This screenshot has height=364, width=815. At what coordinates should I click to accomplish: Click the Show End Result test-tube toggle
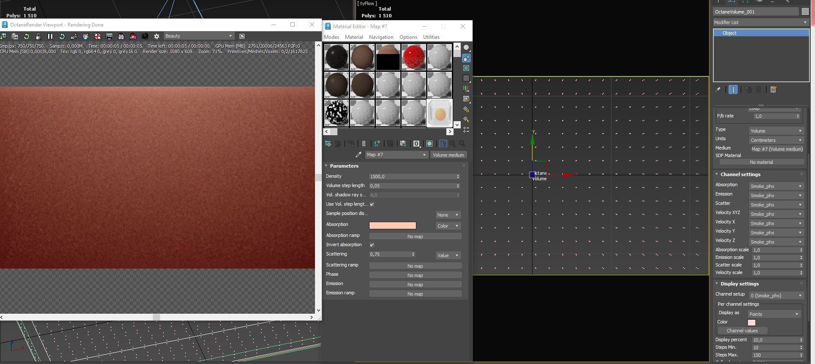pyautogui.click(x=733, y=90)
